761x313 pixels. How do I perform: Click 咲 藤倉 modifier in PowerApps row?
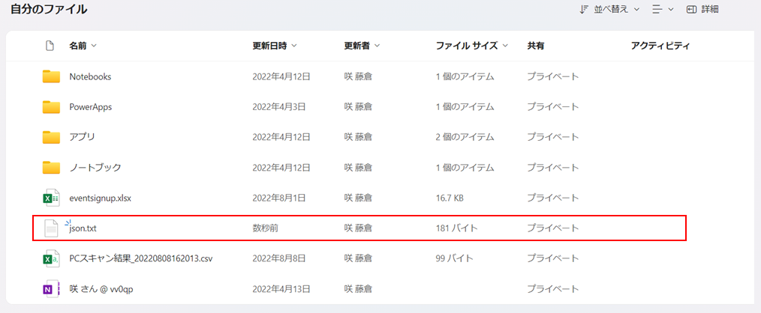(x=358, y=107)
